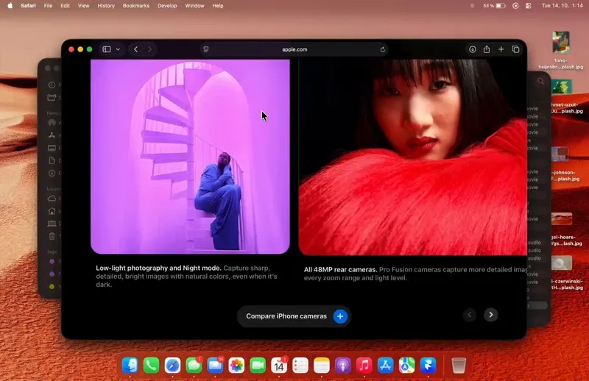
Task: Go to the next gallery slide
Action: 490,315
